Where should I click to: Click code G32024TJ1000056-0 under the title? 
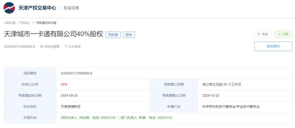[x=20, y=47]
